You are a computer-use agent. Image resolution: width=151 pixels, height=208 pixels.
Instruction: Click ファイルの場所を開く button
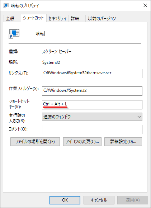coord(35,142)
